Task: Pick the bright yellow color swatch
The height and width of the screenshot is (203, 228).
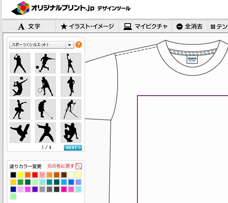Action: point(21,175)
